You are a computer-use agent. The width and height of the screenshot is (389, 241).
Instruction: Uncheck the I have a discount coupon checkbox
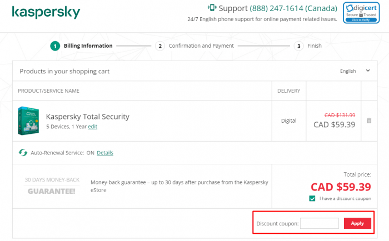312,198
